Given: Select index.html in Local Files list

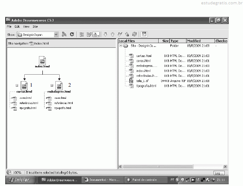Looking at the screenshot, I should coord(144,71).
